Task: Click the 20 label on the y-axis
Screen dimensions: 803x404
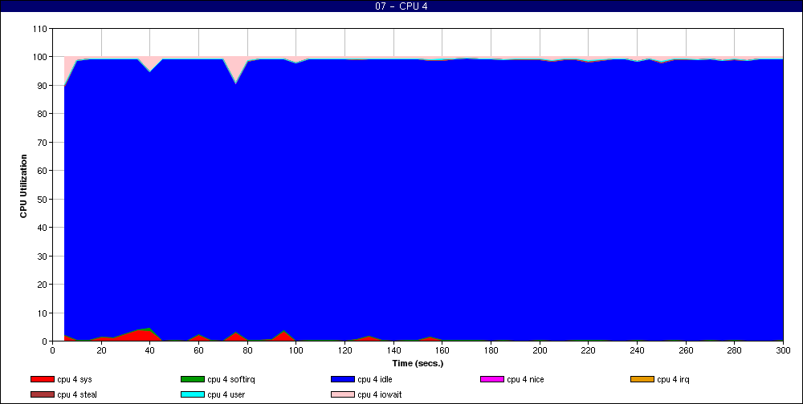Action: 42,285
